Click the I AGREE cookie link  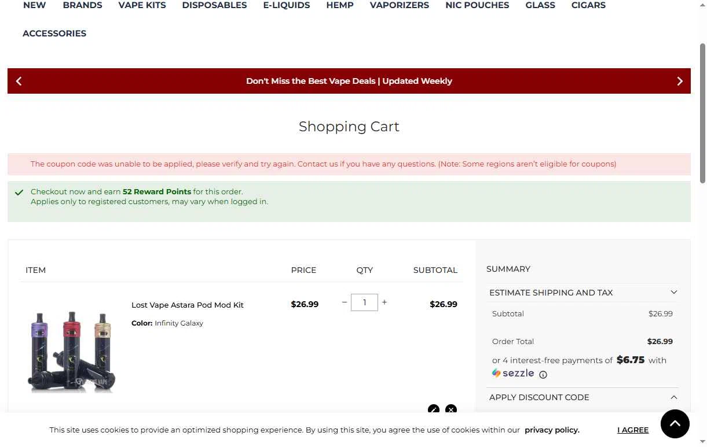pos(633,430)
